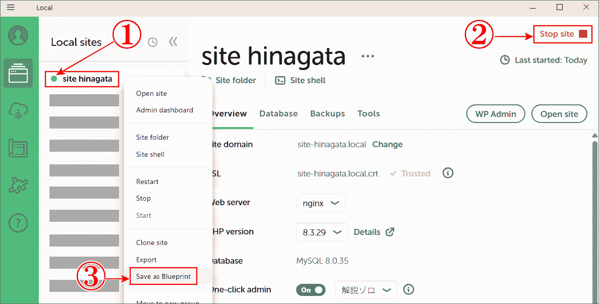Expand the PHP version 8.3.29 dropdown

[x=321, y=232]
